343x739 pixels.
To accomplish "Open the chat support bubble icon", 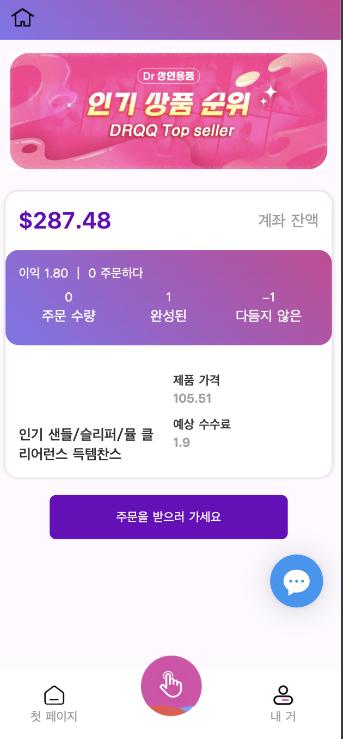I will [x=296, y=581].
